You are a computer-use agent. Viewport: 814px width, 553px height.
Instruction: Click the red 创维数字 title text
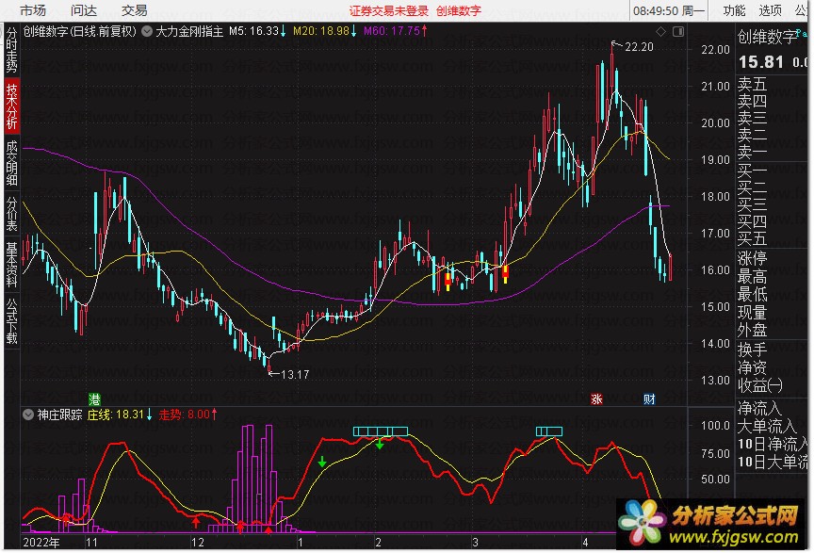(x=459, y=11)
